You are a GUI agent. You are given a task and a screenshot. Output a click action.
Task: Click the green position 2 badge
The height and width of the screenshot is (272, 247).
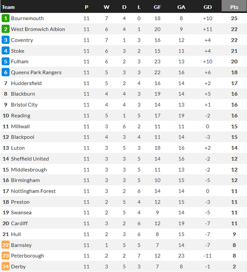click(x=5, y=29)
